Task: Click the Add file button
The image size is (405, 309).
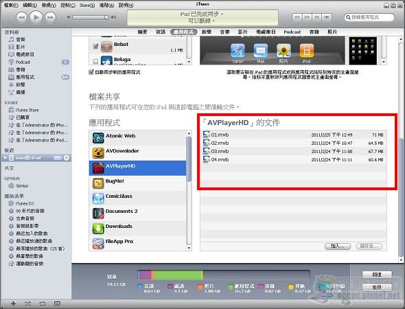Action: [x=338, y=246]
